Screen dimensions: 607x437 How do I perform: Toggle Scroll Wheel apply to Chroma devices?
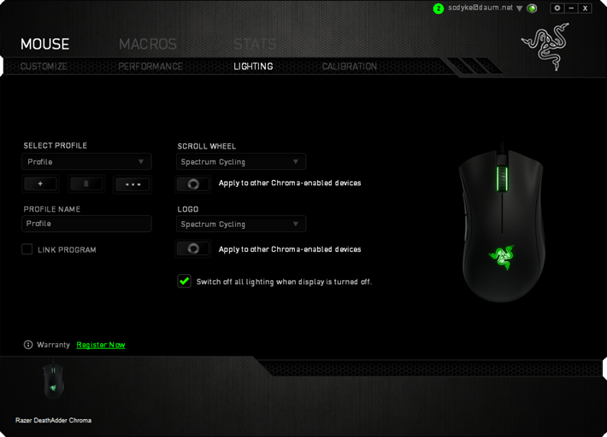tap(193, 184)
